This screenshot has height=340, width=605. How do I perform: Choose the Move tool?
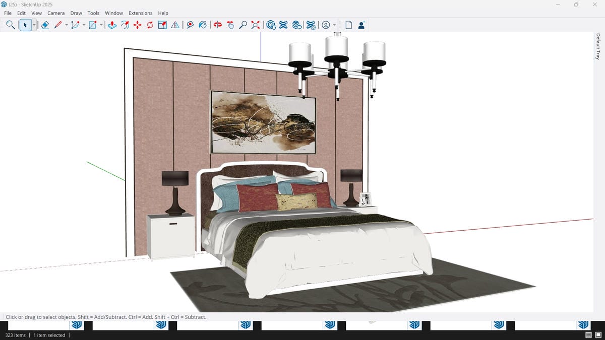click(137, 25)
